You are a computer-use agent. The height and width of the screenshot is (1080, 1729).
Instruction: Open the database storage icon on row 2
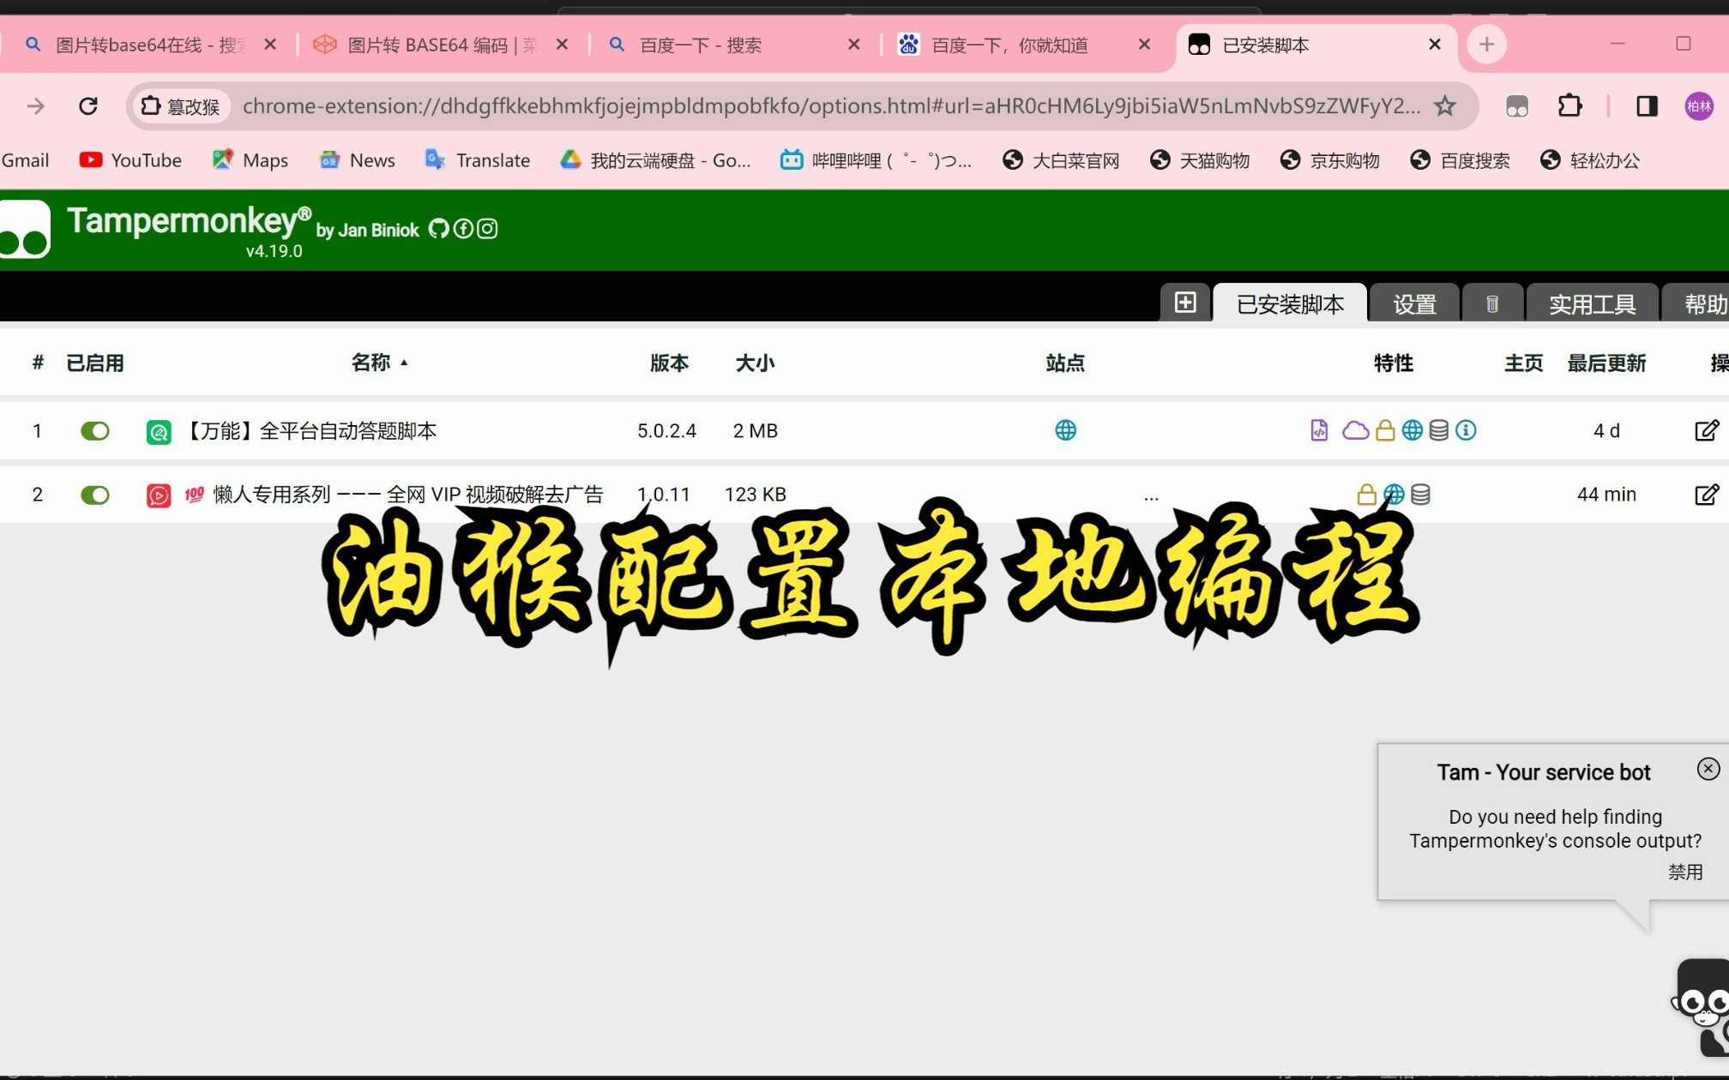click(1420, 494)
